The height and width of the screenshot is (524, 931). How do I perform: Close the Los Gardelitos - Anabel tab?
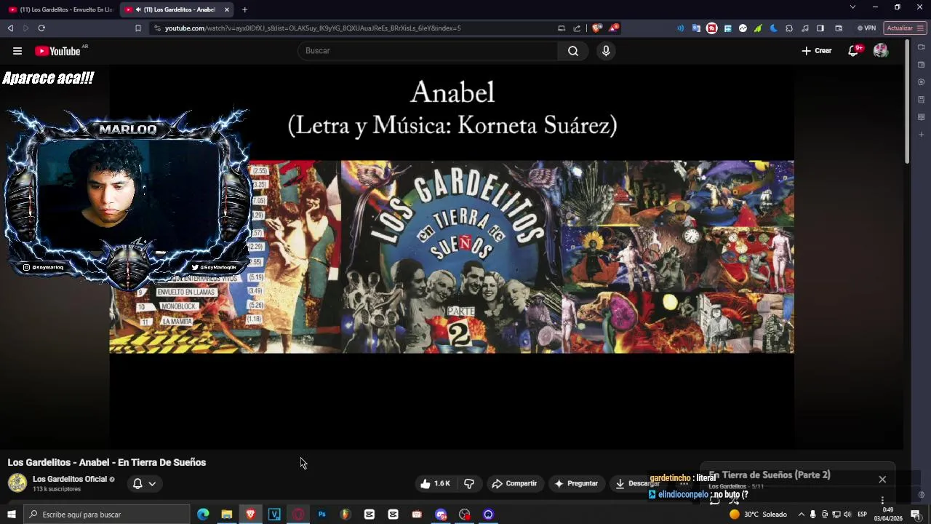click(227, 9)
